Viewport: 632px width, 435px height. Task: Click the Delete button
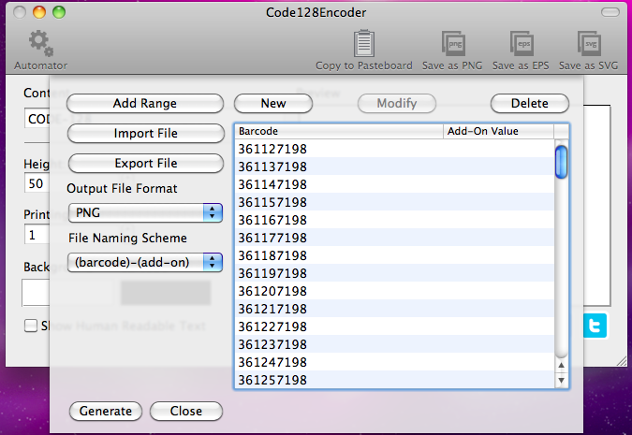click(x=530, y=103)
